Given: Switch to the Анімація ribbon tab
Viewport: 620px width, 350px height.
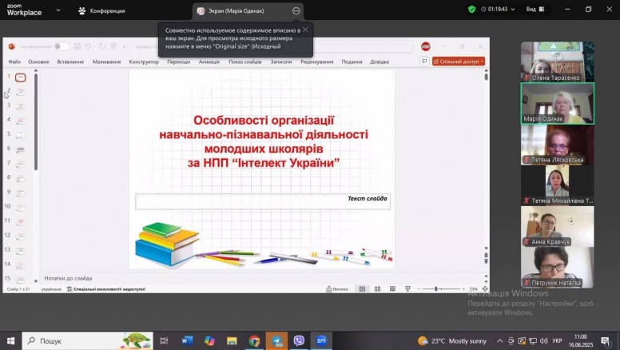Looking at the screenshot, I should pos(209,62).
